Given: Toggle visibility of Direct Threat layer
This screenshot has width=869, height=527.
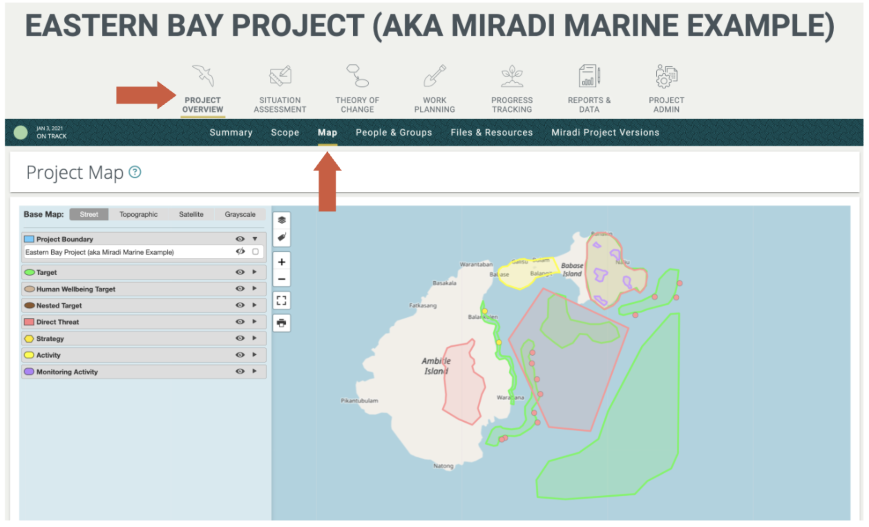Looking at the screenshot, I should coord(240,322).
